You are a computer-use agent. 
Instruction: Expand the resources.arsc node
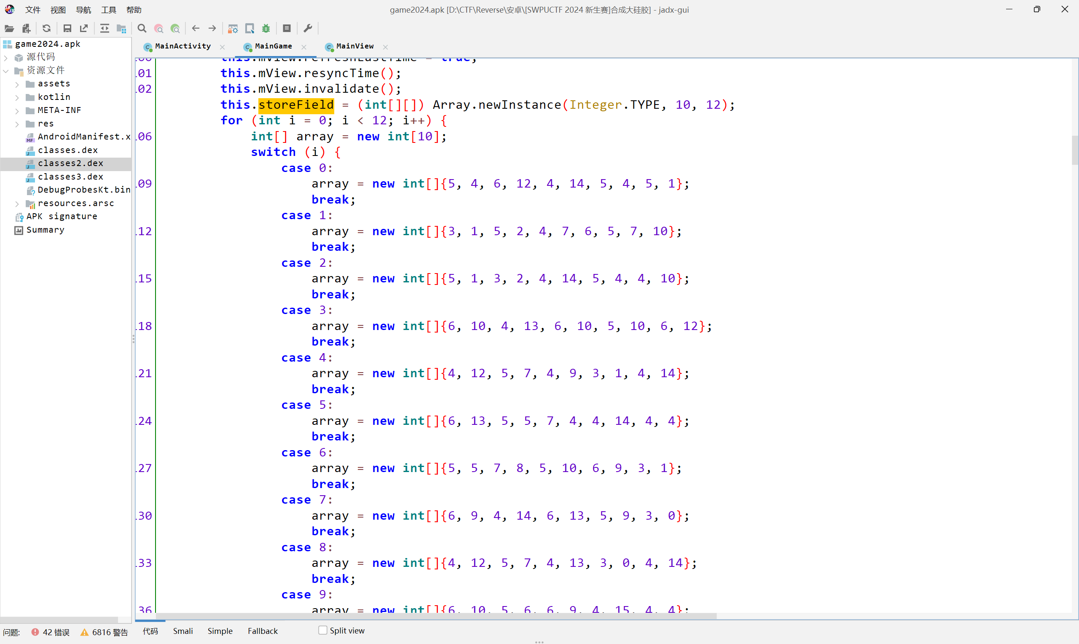(x=17, y=204)
